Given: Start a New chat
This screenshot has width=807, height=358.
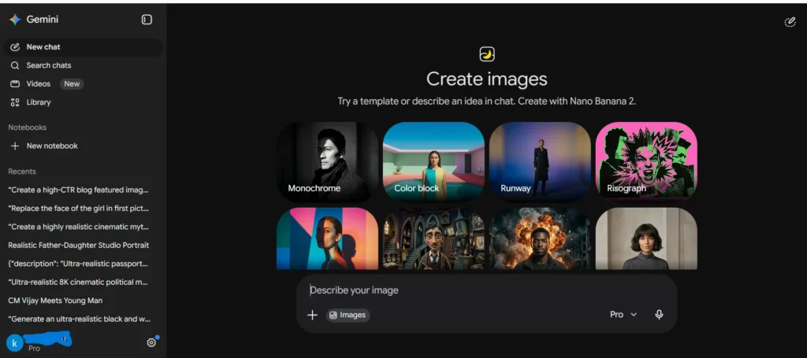Looking at the screenshot, I should click(x=83, y=46).
